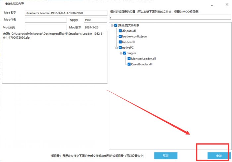Uncheck the dinput8.dll checkbox
The image size is (232, 162).
click(x=120, y=30)
